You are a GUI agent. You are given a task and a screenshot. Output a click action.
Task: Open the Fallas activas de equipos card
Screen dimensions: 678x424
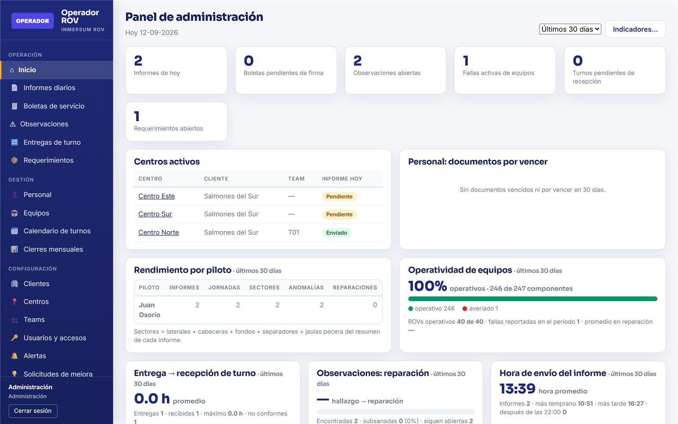tap(505, 70)
